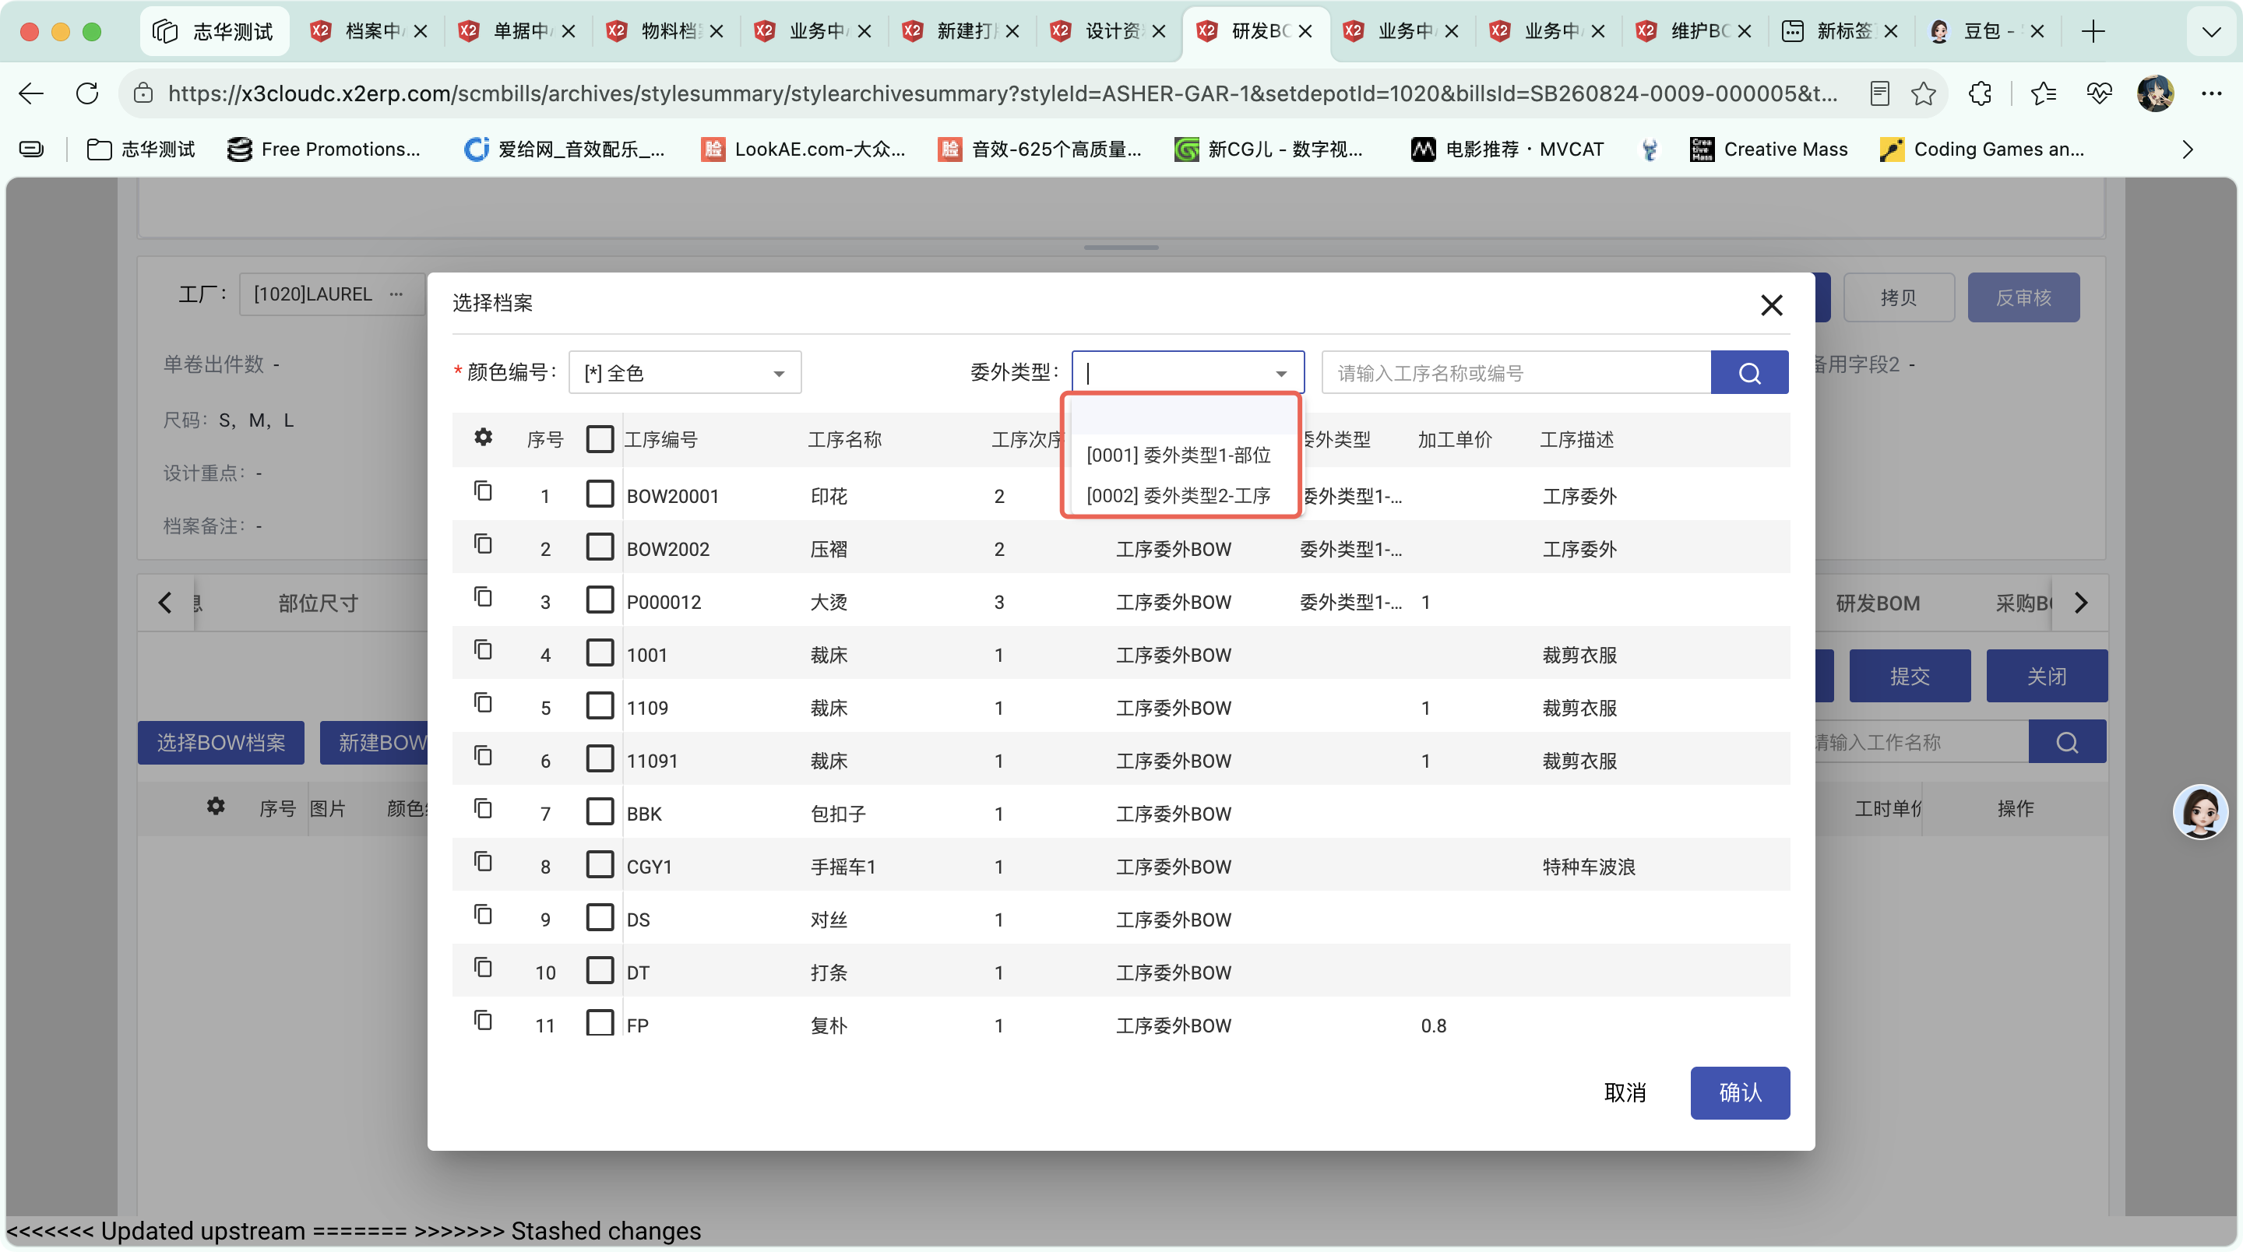2243x1252 pixels.
Task: Click the 确认 button
Action: click(1740, 1092)
